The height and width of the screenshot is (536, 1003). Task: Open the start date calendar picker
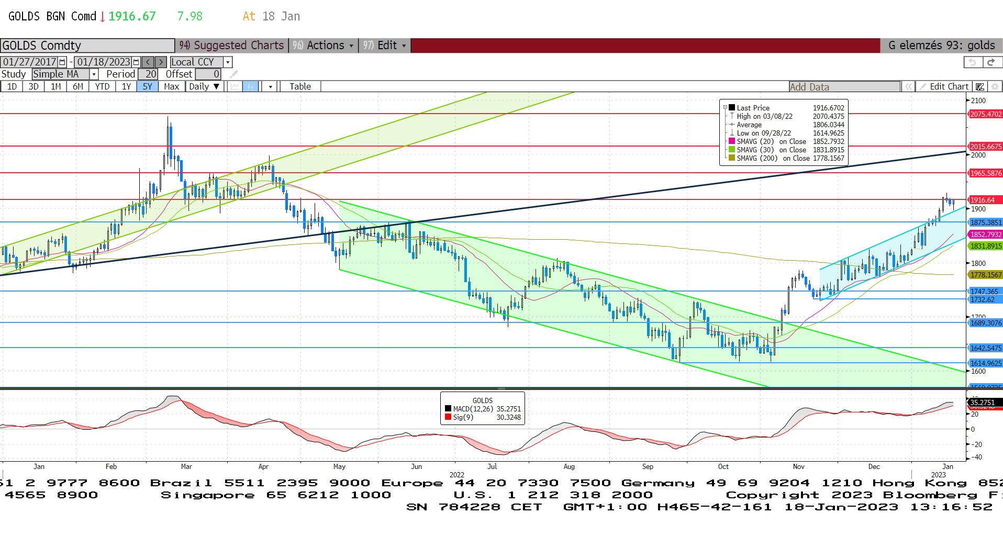click(63, 62)
